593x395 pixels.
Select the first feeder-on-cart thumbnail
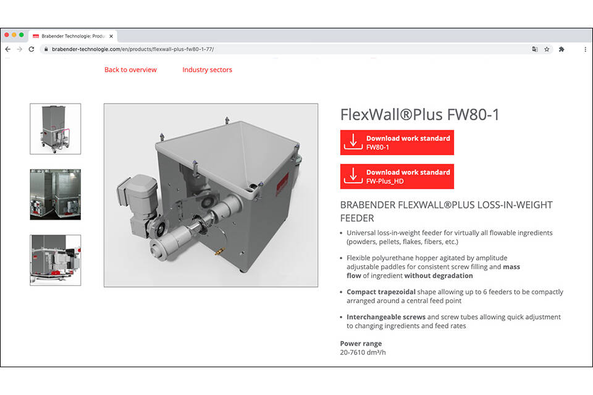tap(55, 128)
